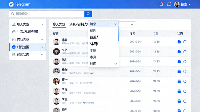Open avatar of the 12:25 row
The height and width of the screenshot is (112, 200).
(56, 42)
